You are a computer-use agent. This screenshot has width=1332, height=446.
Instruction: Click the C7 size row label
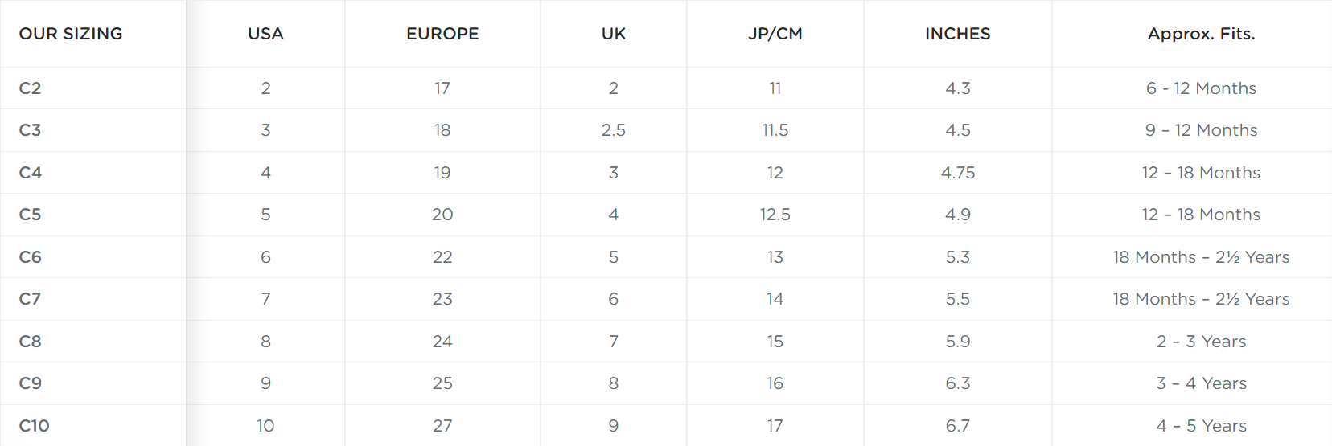coord(30,299)
